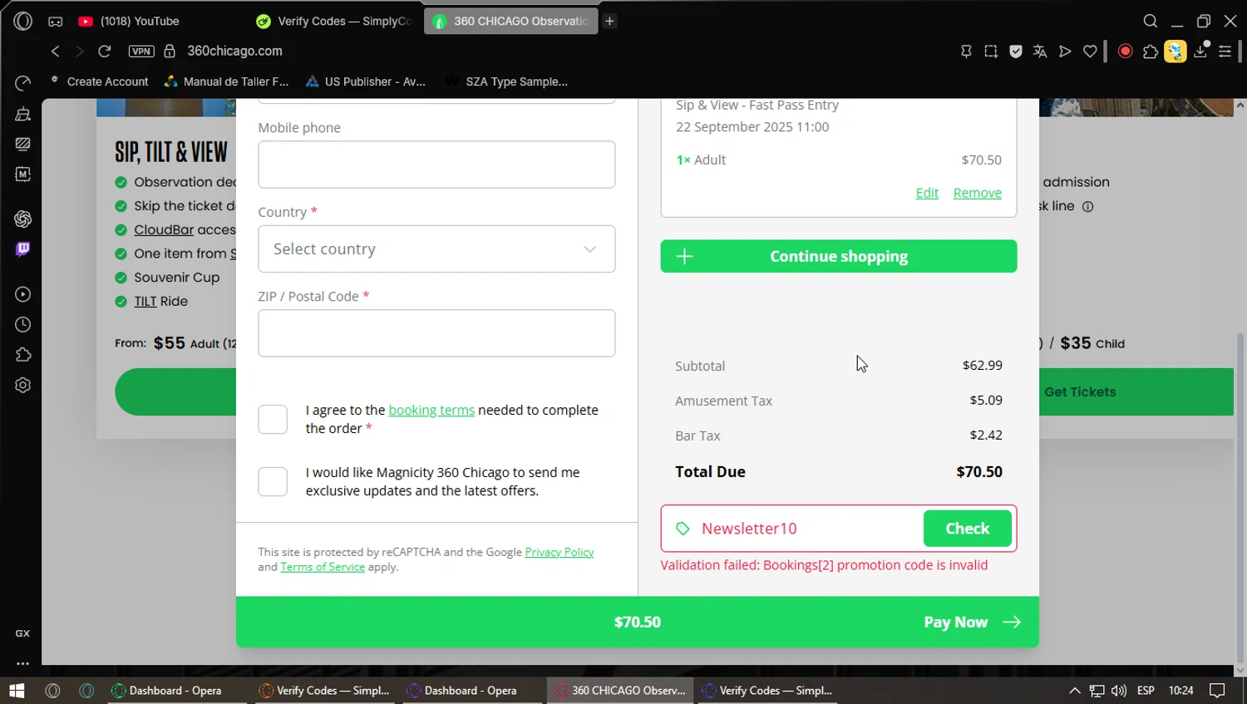The width and height of the screenshot is (1247, 704).
Task: Click the Newsletter10 promo code field
Action: pos(792,529)
